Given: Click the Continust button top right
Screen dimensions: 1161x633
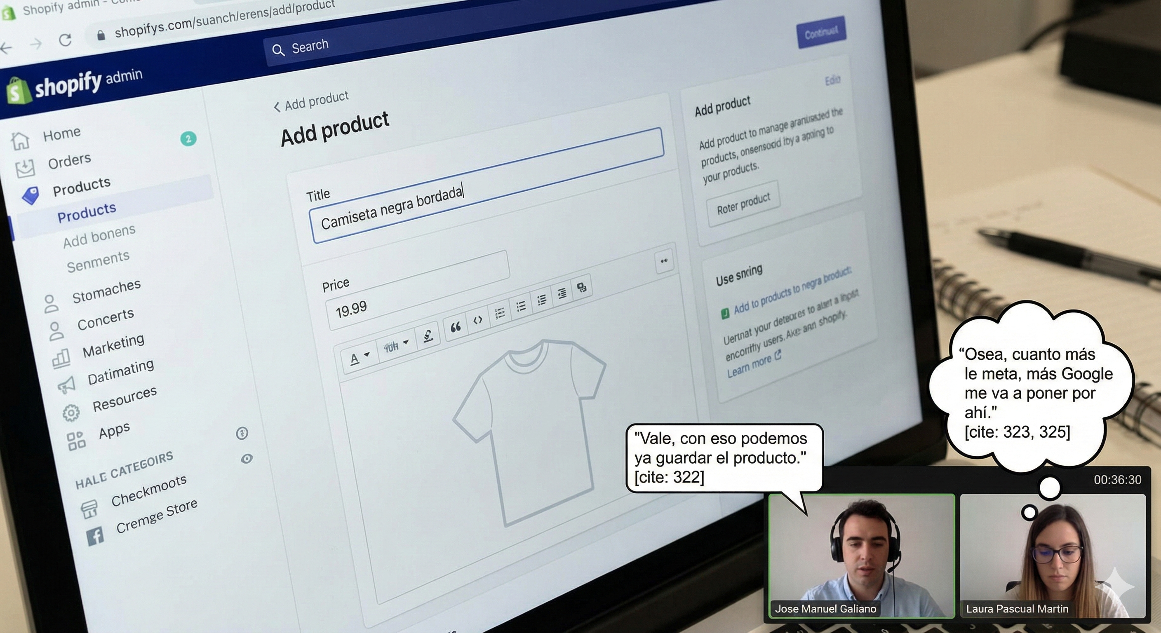Looking at the screenshot, I should click(x=821, y=32).
